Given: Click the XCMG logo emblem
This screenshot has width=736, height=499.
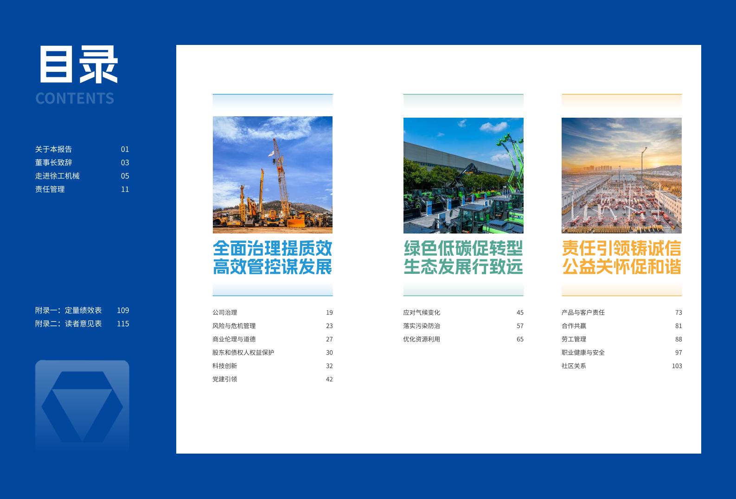Looking at the screenshot, I should pyautogui.click(x=82, y=406).
